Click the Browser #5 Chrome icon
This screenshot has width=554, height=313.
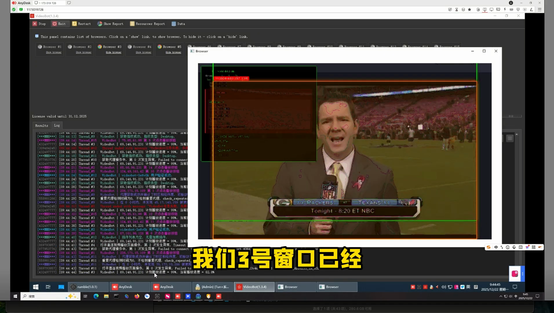tap(160, 47)
